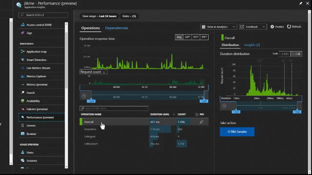Image resolution: width=312 pixels, height=175 pixels.
Task: Select the UrlRedirect operation row
Action: tap(144, 144)
